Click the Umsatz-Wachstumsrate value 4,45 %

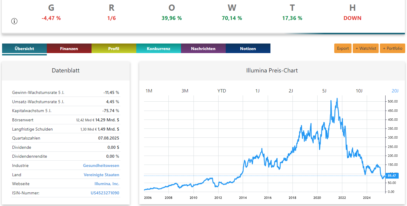113,102
